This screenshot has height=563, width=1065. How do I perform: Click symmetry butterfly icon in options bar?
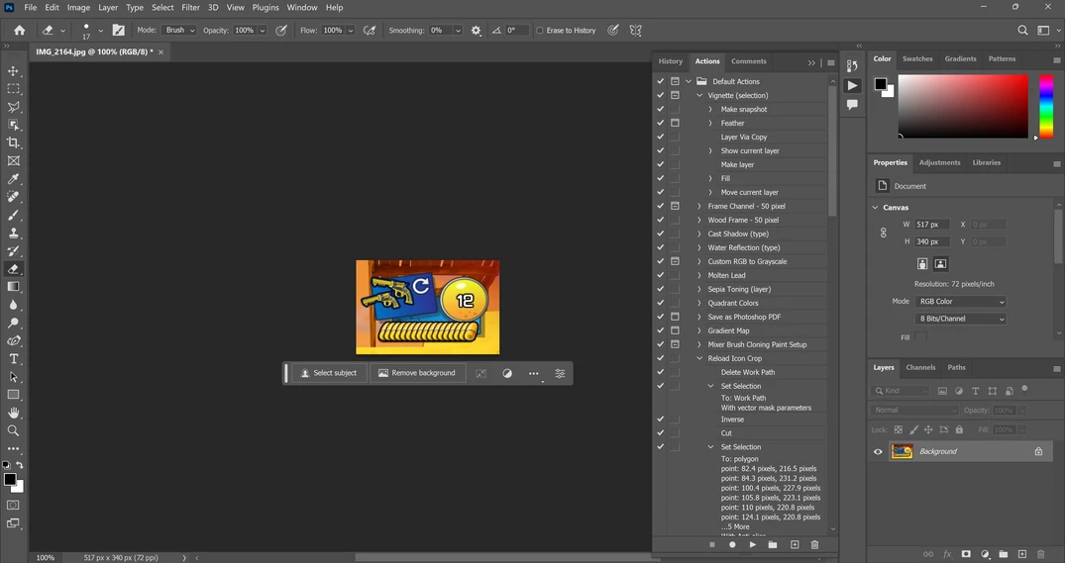pos(636,30)
